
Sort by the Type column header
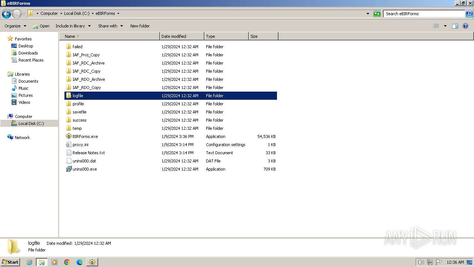226,36
